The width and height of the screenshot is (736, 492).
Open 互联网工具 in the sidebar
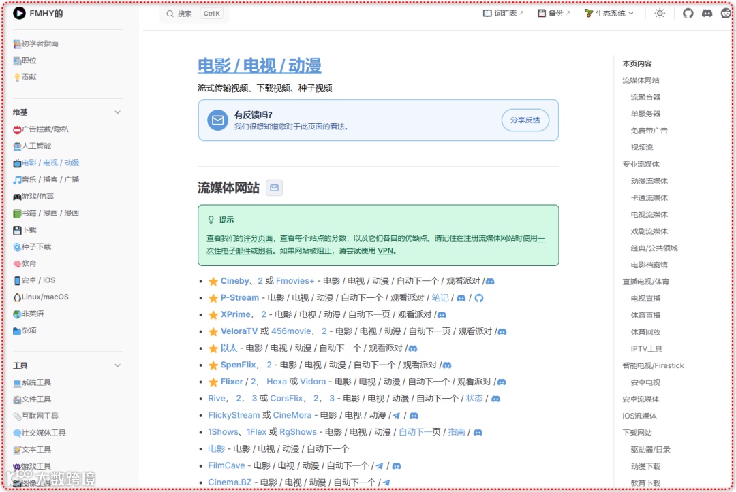pos(36,416)
